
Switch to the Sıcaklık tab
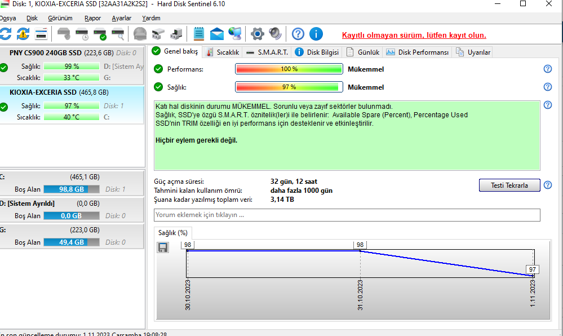coord(223,52)
